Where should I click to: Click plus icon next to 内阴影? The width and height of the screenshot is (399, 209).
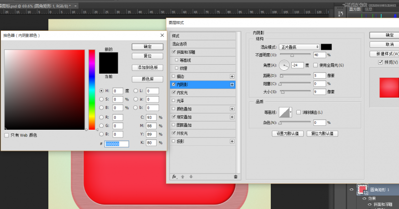pos(232,85)
